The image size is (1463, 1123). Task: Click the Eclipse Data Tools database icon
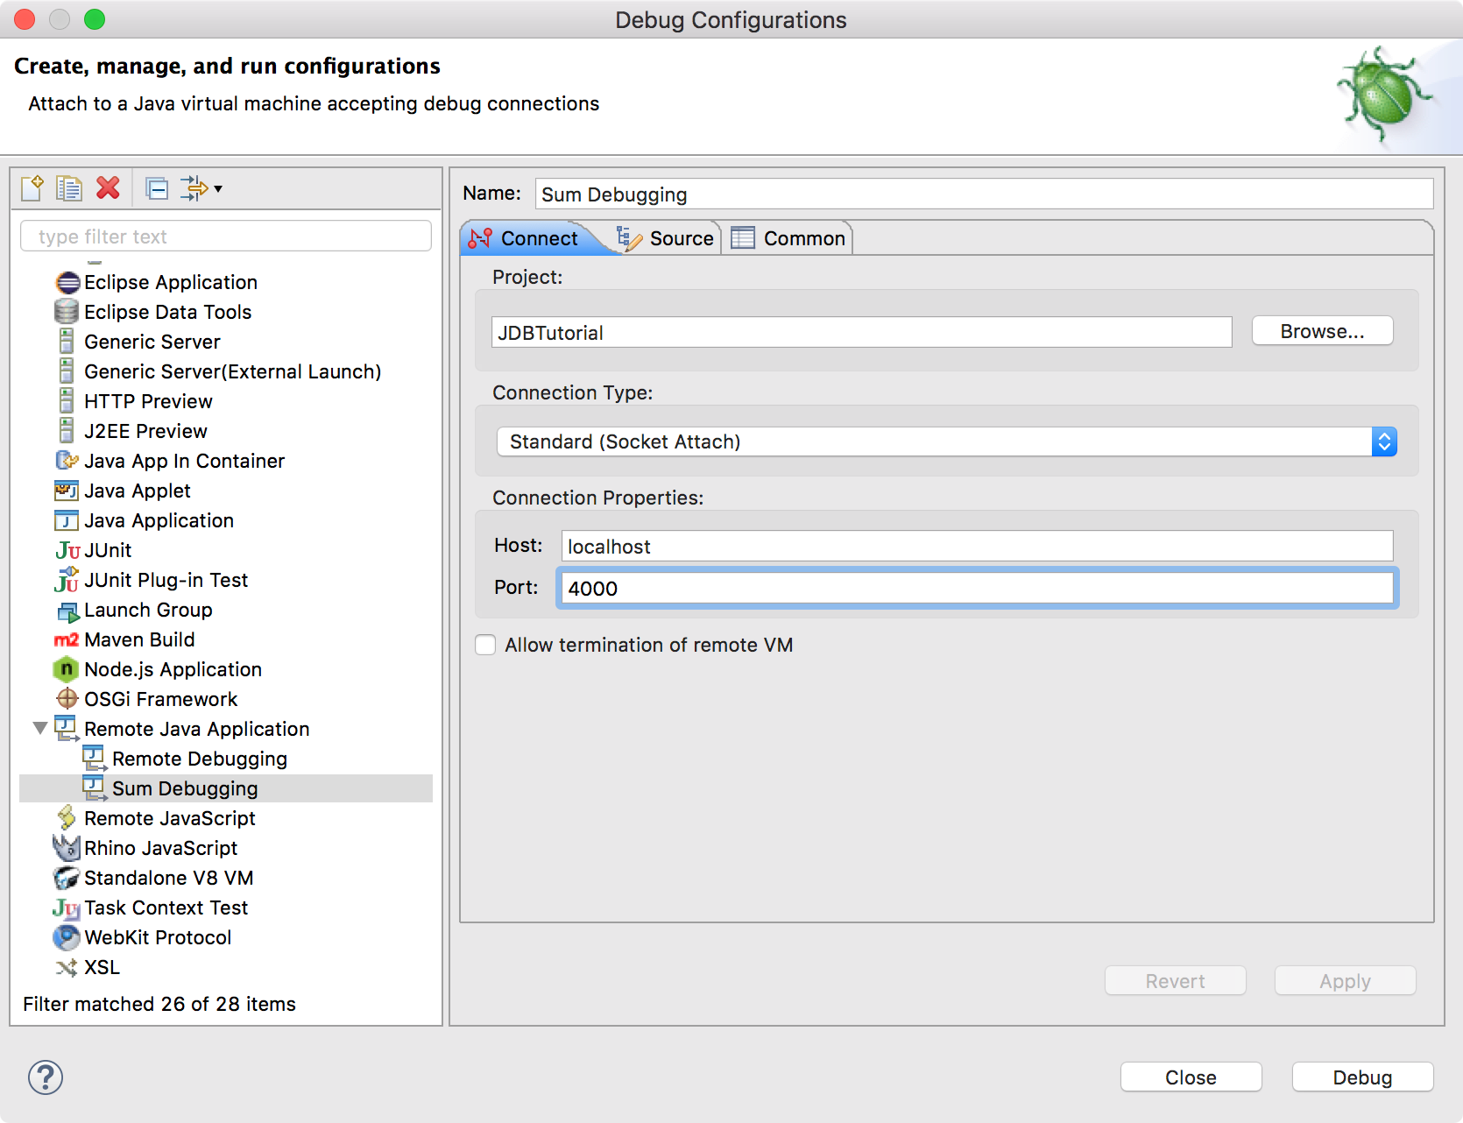[x=67, y=312]
